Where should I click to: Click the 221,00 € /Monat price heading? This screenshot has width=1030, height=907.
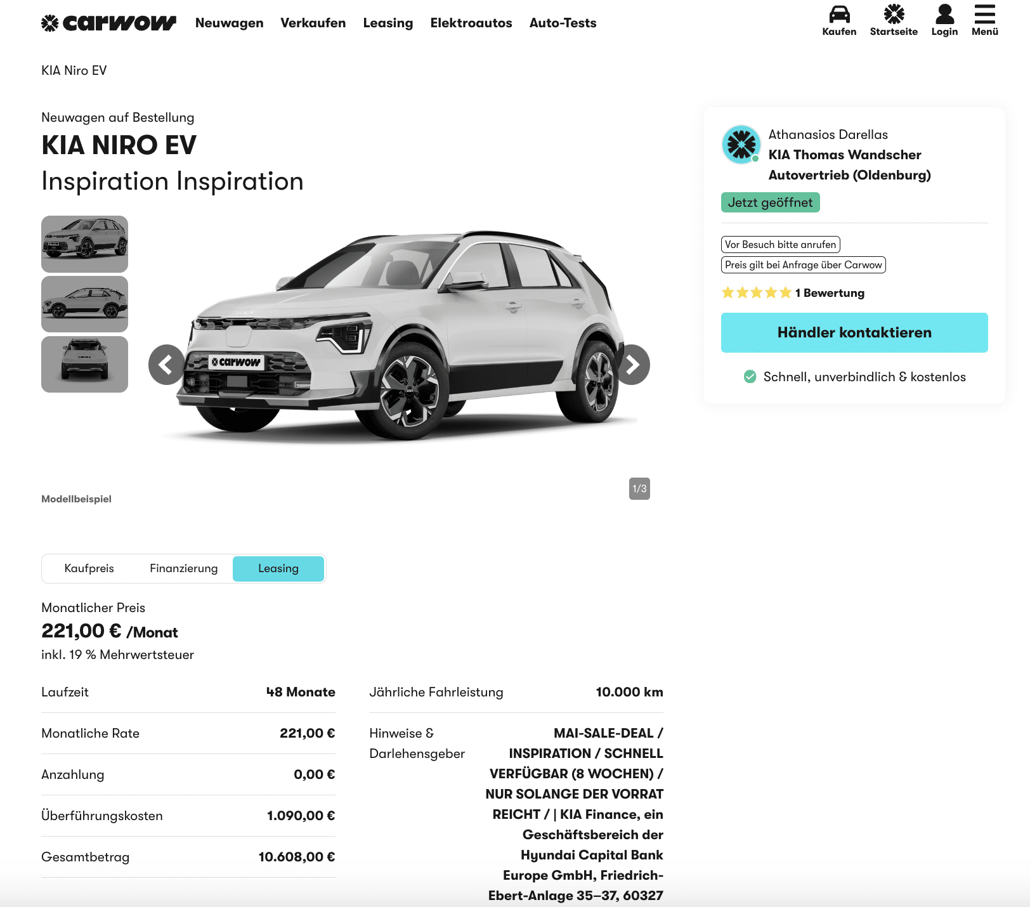click(110, 631)
